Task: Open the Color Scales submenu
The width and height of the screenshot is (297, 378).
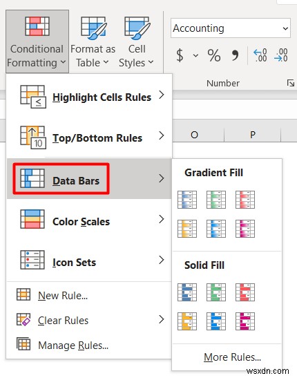Action: pyautogui.click(x=89, y=219)
